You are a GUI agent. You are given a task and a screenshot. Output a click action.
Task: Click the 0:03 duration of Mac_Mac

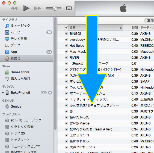coord(135,52)
